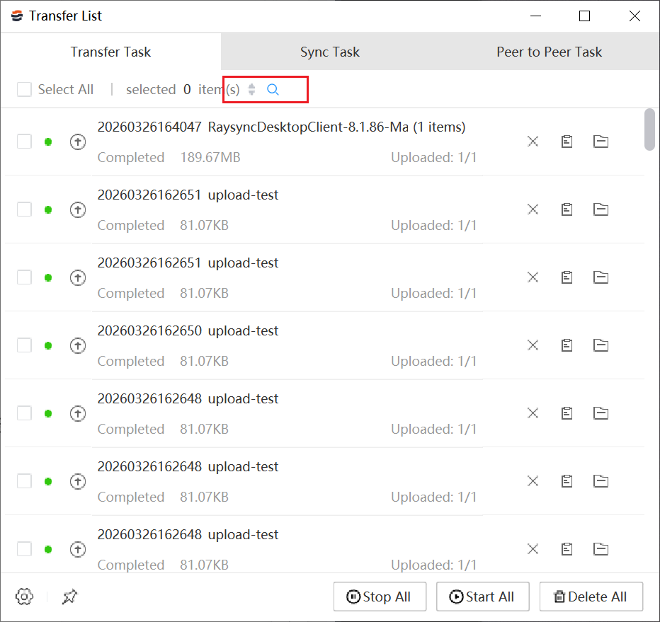Click the search magnifier icon
The image size is (660, 622).
273,90
